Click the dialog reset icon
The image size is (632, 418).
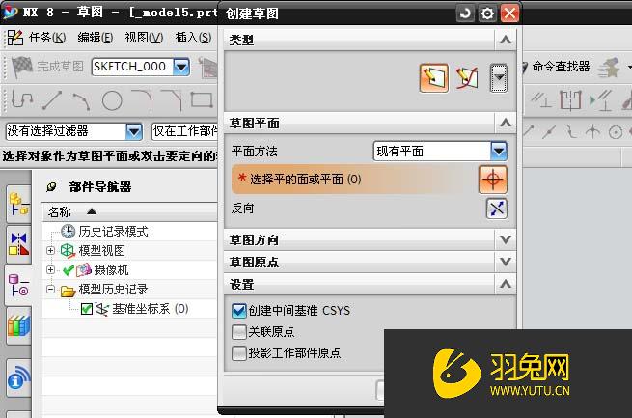click(x=465, y=14)
